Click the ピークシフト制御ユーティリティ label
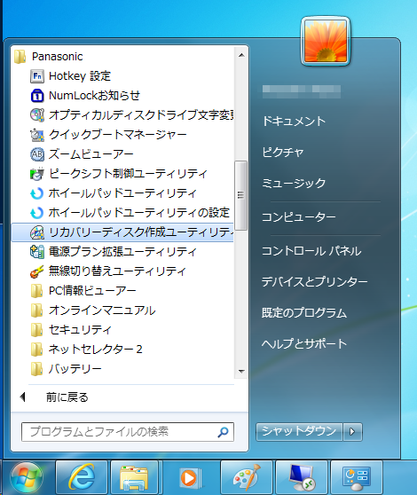The image size is (417, 495). [128, 174]
